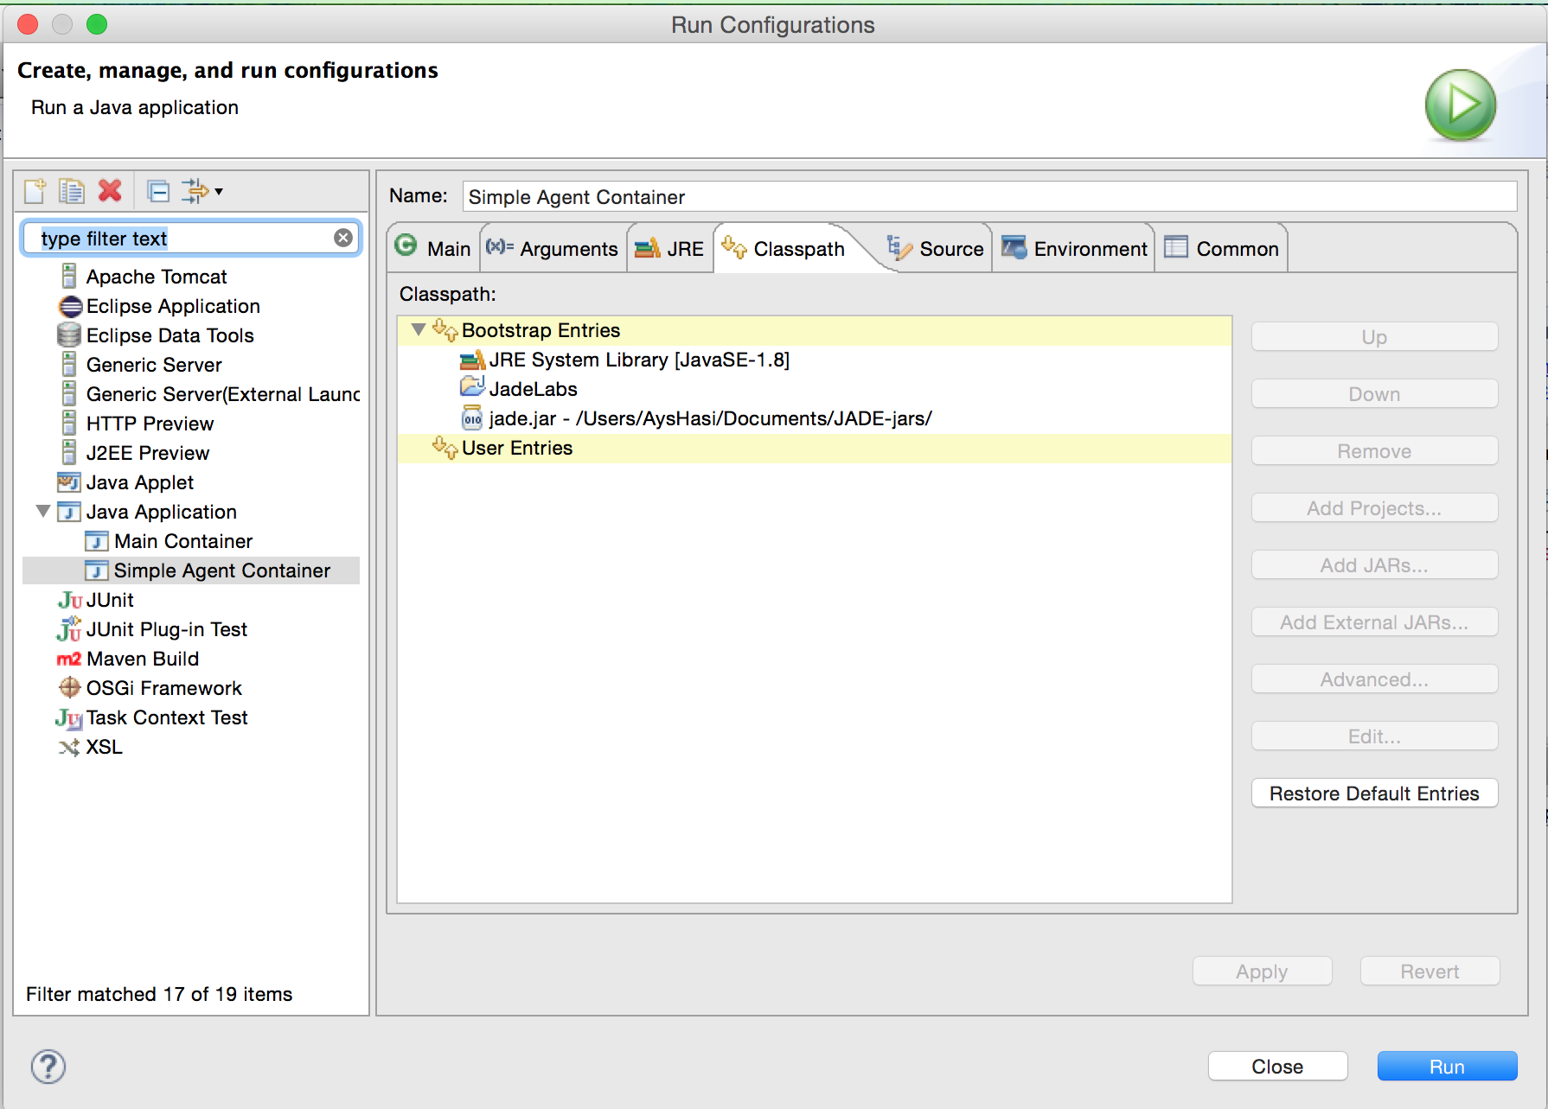Select J2EE Preview configuration type
1548x1109 pixels.
point(148,453)
